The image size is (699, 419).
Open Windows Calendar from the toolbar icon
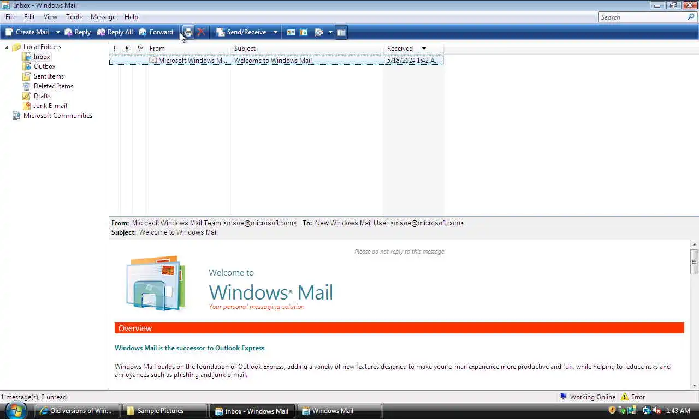[304, 32]
